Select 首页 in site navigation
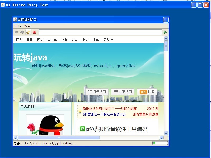211x158 pixels. (x=19, y=39)
